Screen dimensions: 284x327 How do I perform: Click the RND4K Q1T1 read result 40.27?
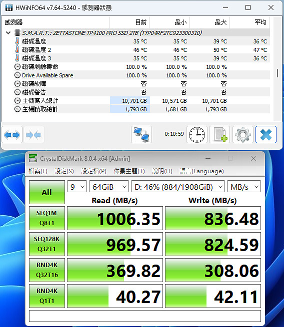(115, 296)
